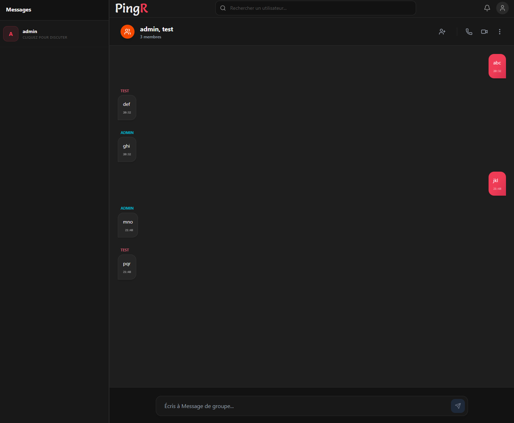This screenshot has height=423, width=514.
Task: Send the group message
Action: [x=458, y=406]
